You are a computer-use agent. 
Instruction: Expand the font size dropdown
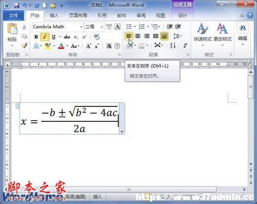click(x=102, y=27)
